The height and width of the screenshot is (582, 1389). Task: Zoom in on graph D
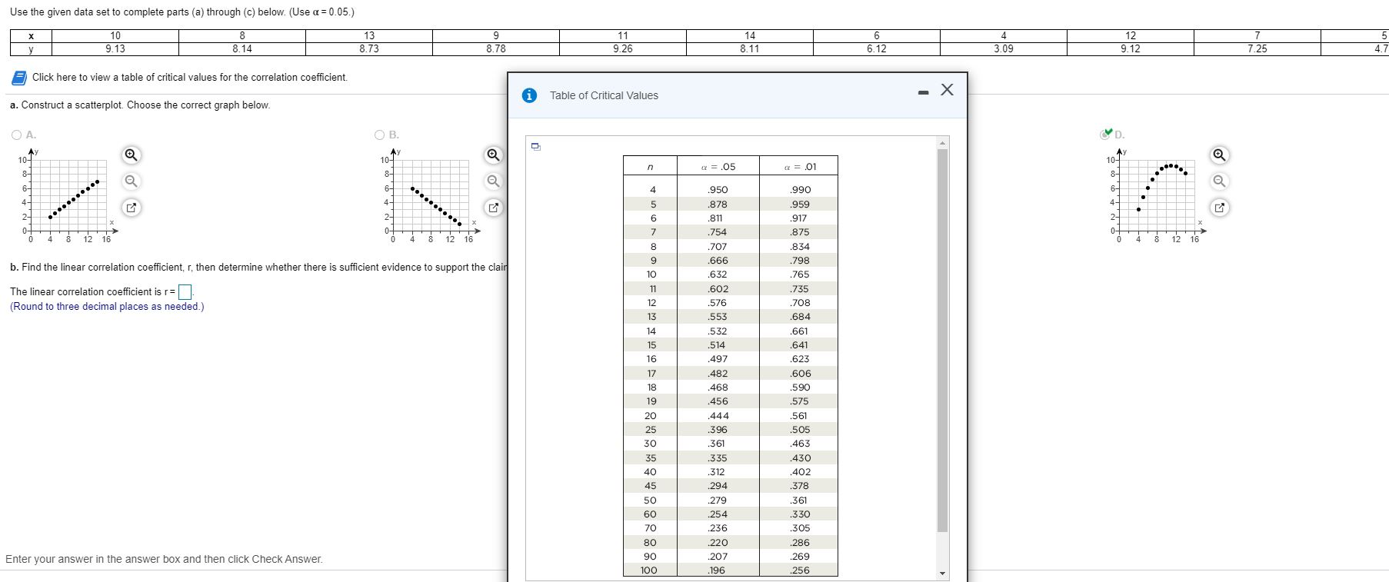pos(1219,155)
